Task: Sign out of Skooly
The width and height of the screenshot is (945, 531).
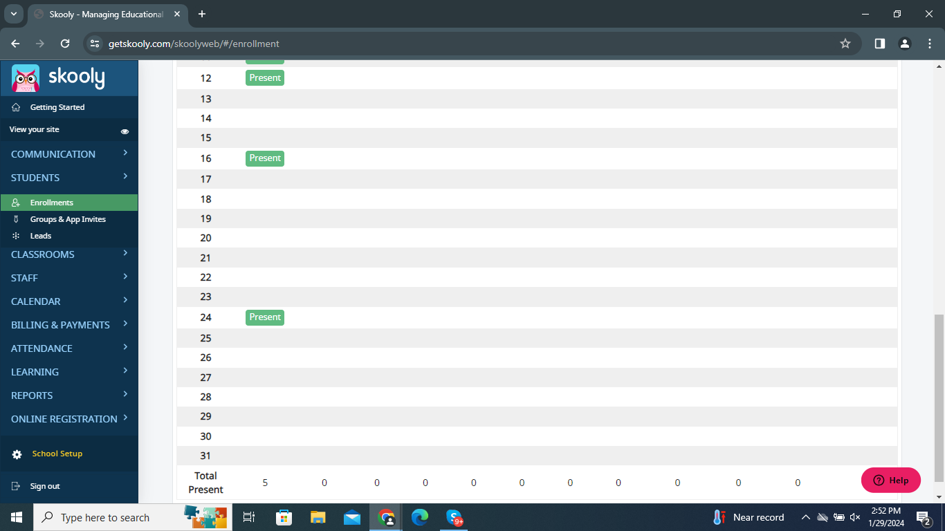Action: [x=45, y=486]
